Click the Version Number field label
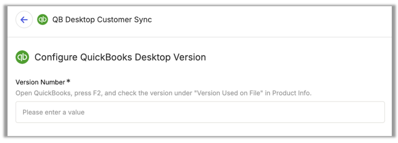The image size is (398, 143). [40, 82]
